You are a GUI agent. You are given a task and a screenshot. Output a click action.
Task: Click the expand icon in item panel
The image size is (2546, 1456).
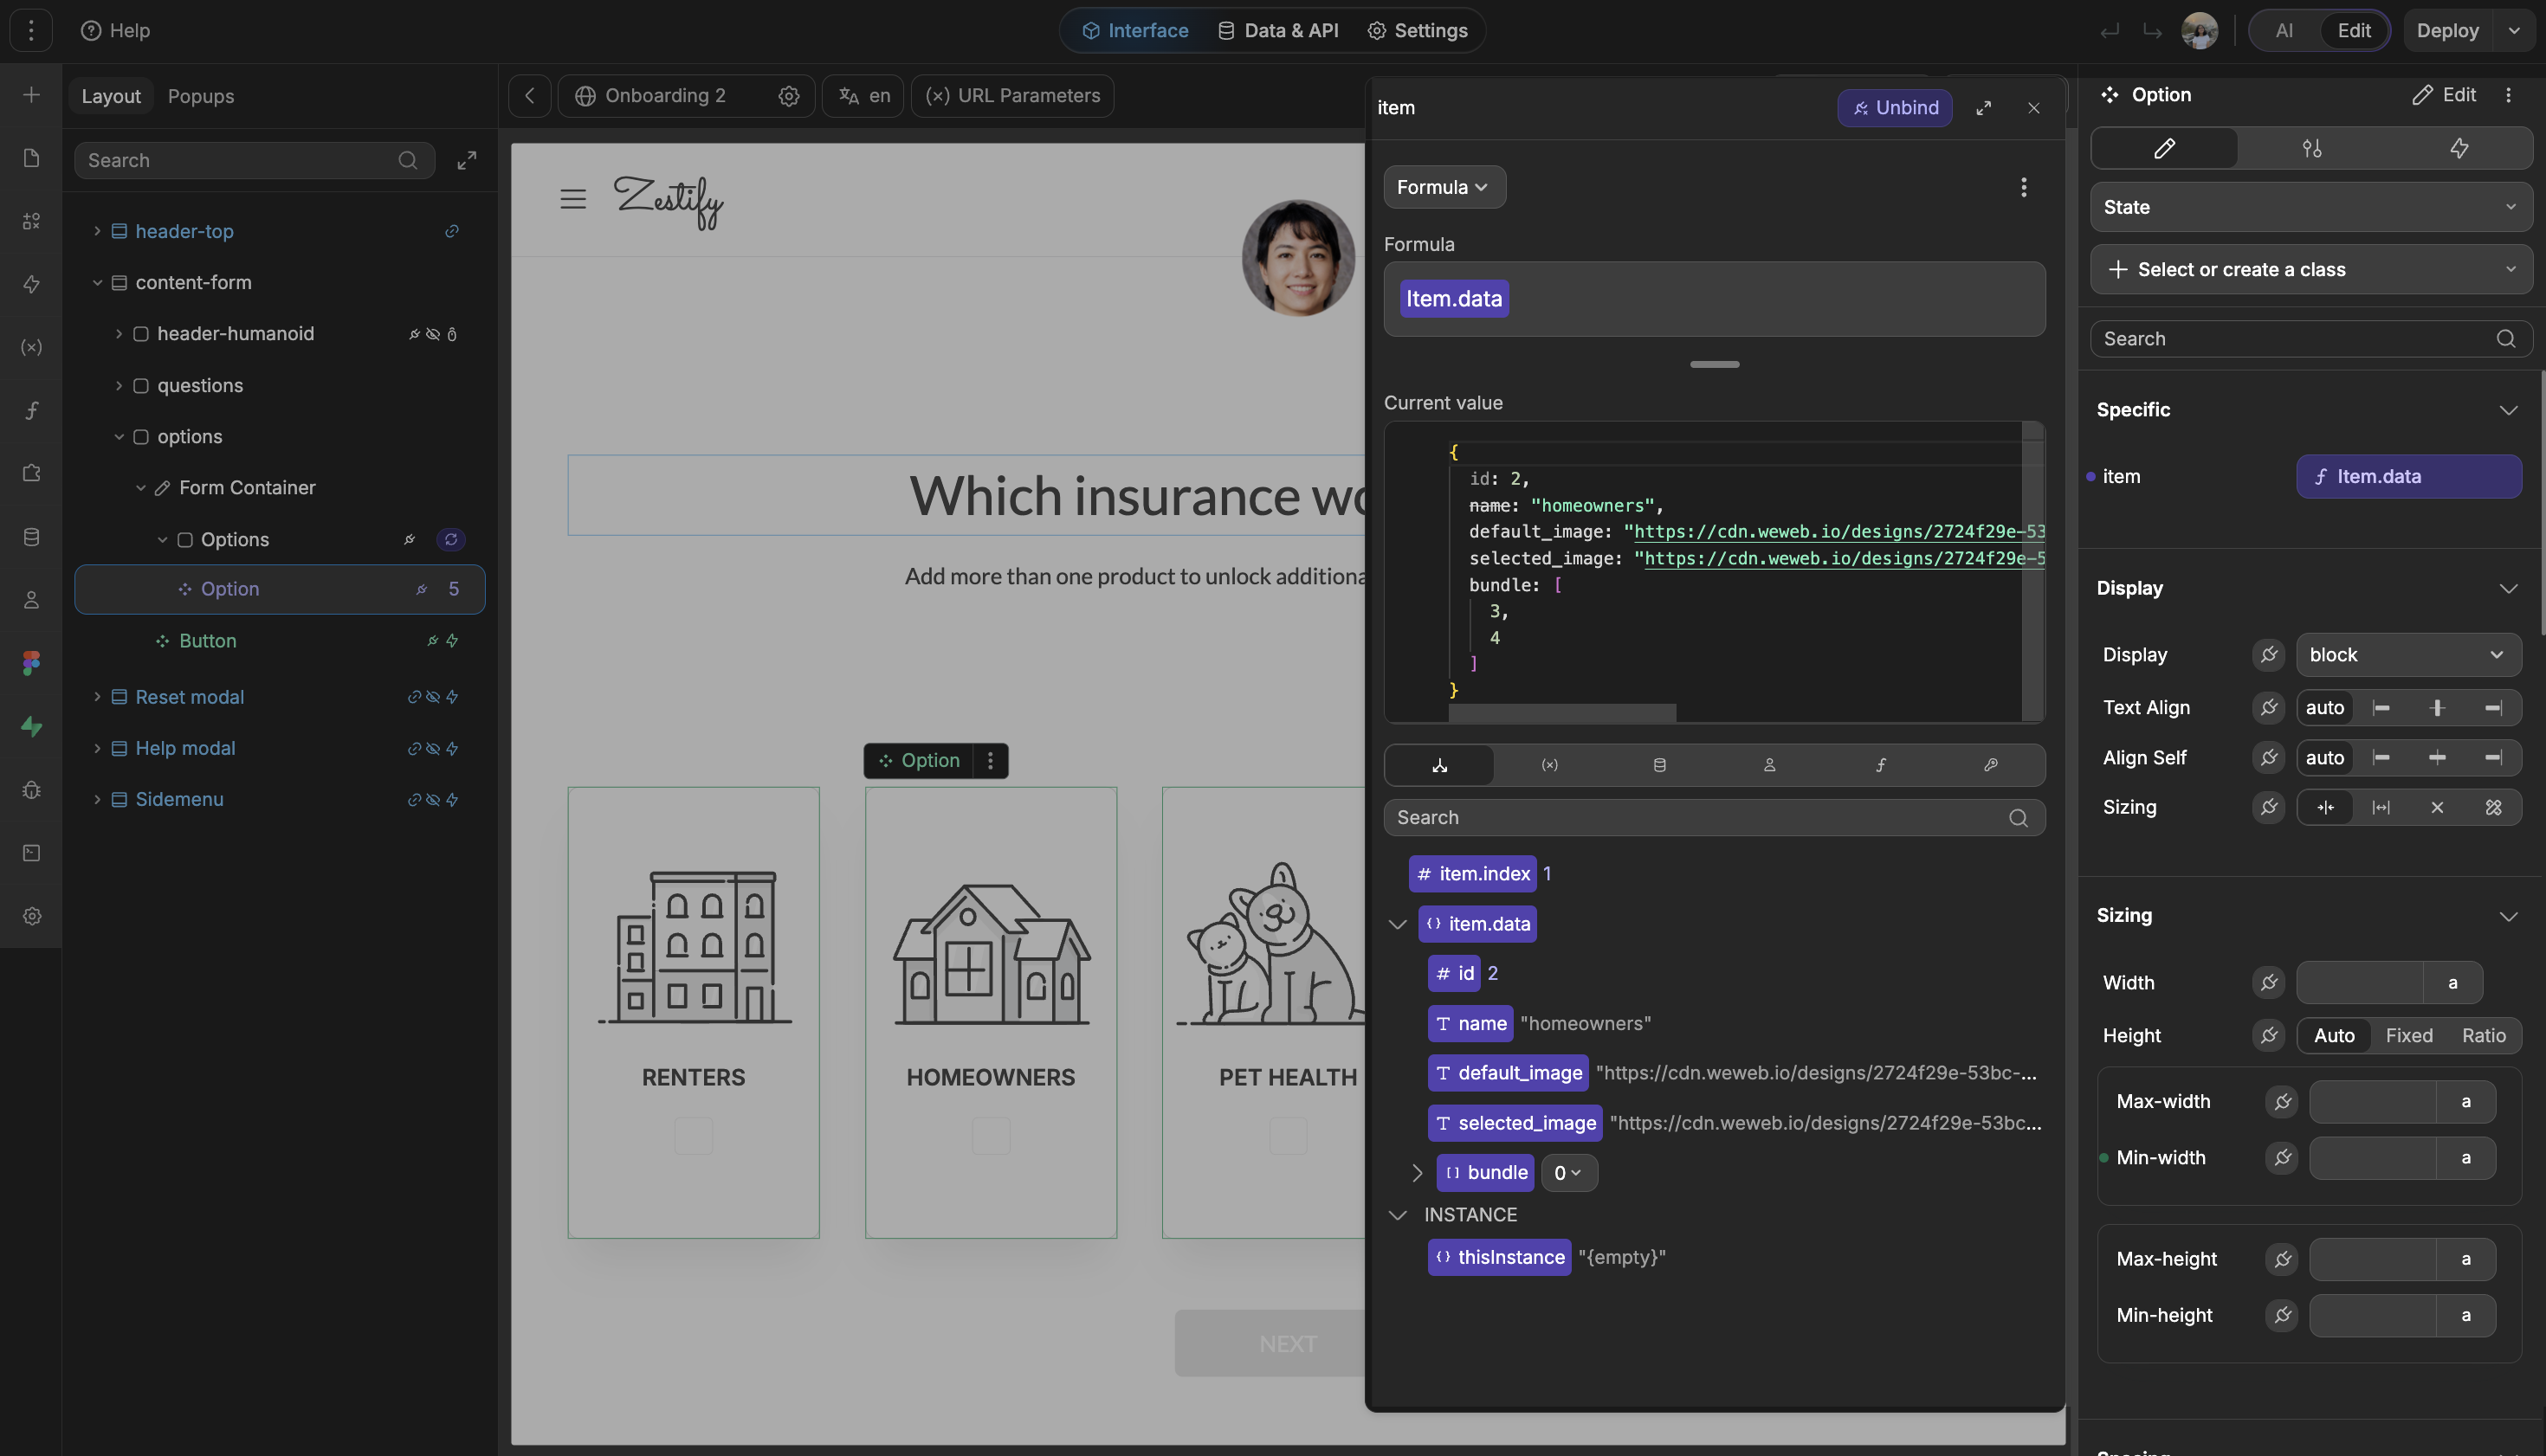click(x=1983, y=108)
